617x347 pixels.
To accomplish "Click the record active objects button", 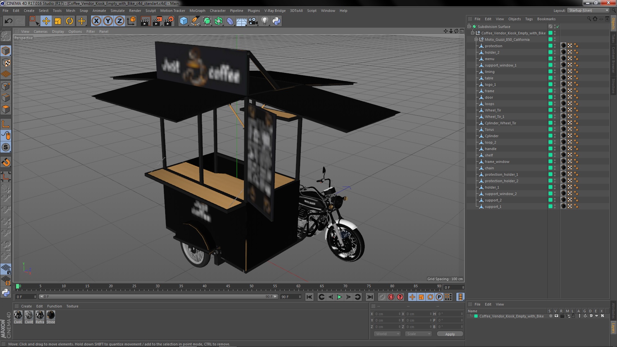I will pyautogui.click(x=382, y=297).
